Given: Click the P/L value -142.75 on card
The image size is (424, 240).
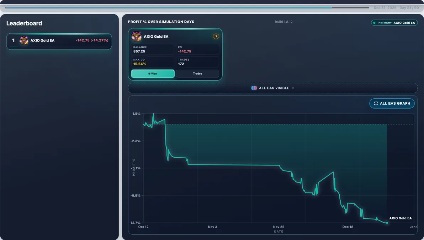Looking at the screenshot, I should pyautogui.click(x=185, y=51).
